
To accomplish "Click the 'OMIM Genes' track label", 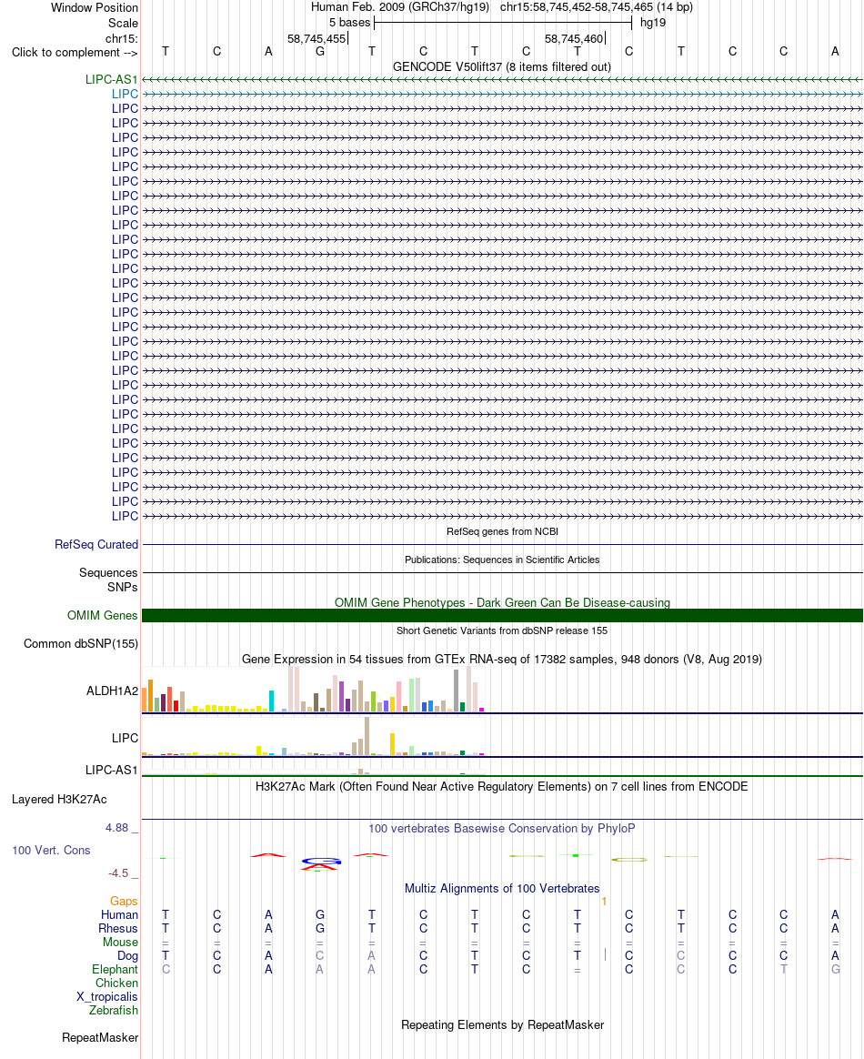I will 103,615.
